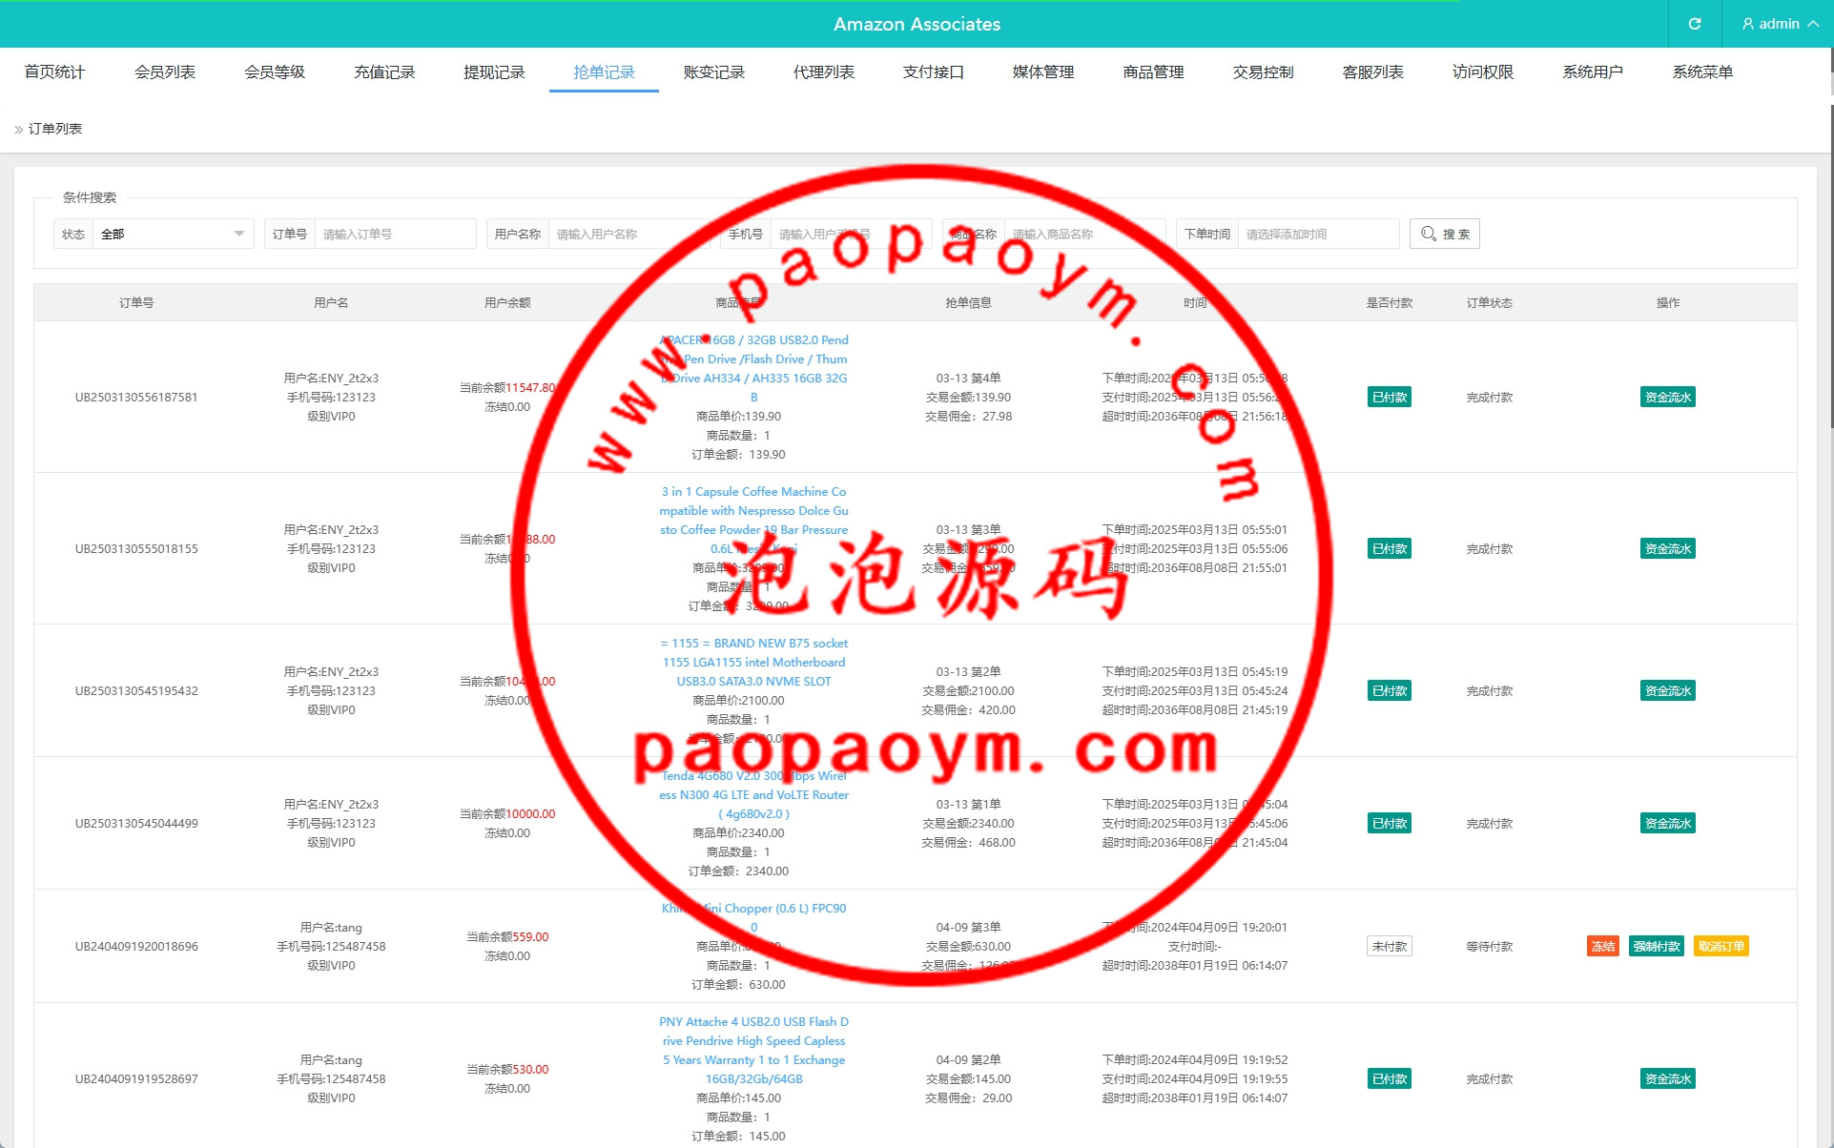Open 商品管理 menu
1834x1148 pixels.
tap(1153, 72)
